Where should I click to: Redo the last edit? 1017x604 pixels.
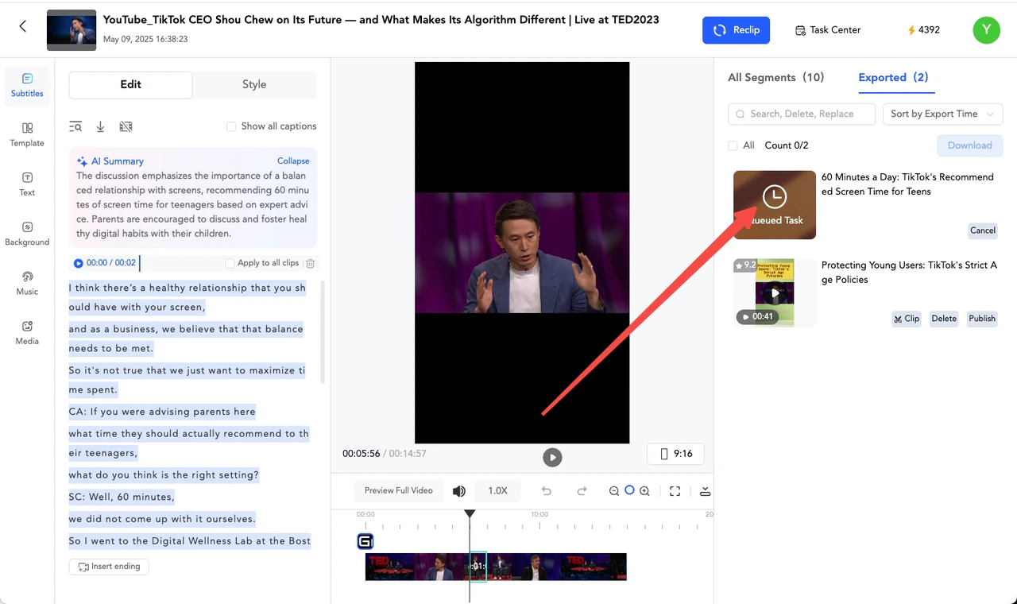[x=582, y=491]
